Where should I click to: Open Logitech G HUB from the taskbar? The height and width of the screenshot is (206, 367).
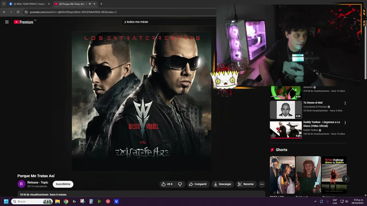[x=74, y=201]
